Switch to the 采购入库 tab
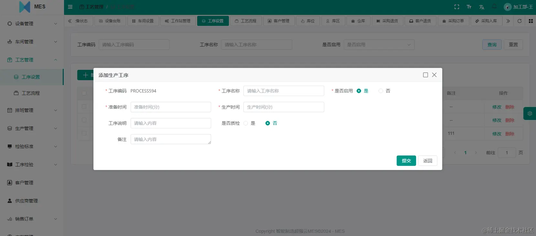The image size is (536, 236). (x=486, y=21)
